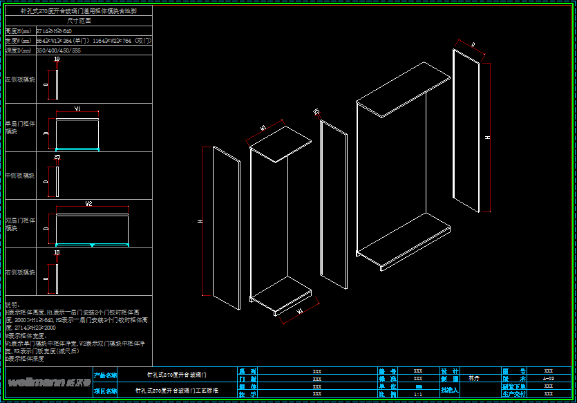The height and width of the screenshot is (403, 577).
Task: Select the 说明 notes heading
Action: pyautogui.click(x=12, y=304)
